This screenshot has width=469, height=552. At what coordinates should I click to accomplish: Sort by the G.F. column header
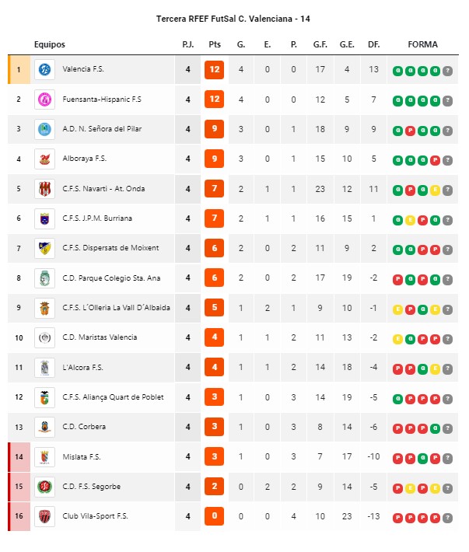[x=320, y=44]
